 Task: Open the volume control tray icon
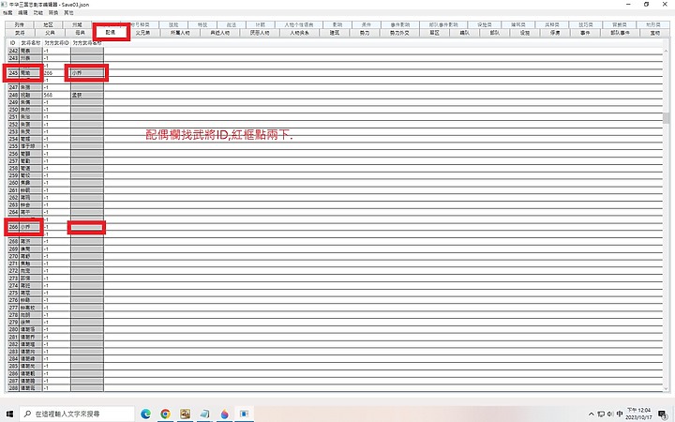(x=610, y=414)
